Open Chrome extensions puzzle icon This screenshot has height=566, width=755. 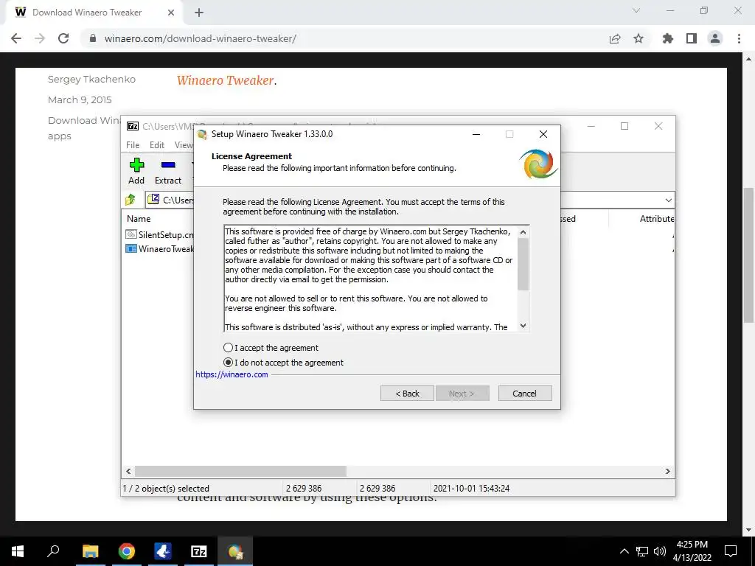tap(667, 38)
